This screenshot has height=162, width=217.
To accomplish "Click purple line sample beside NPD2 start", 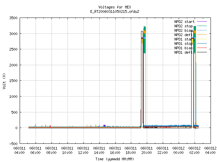I will pyautogui.click(x=202, y=22).
